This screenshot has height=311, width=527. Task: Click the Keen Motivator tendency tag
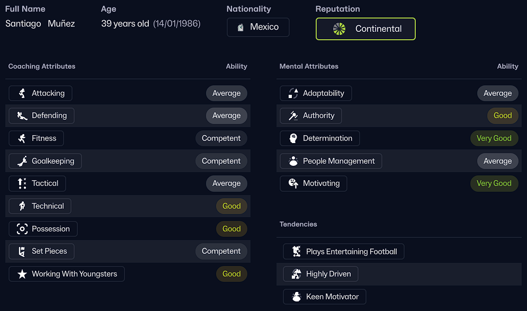coord(324,297)
